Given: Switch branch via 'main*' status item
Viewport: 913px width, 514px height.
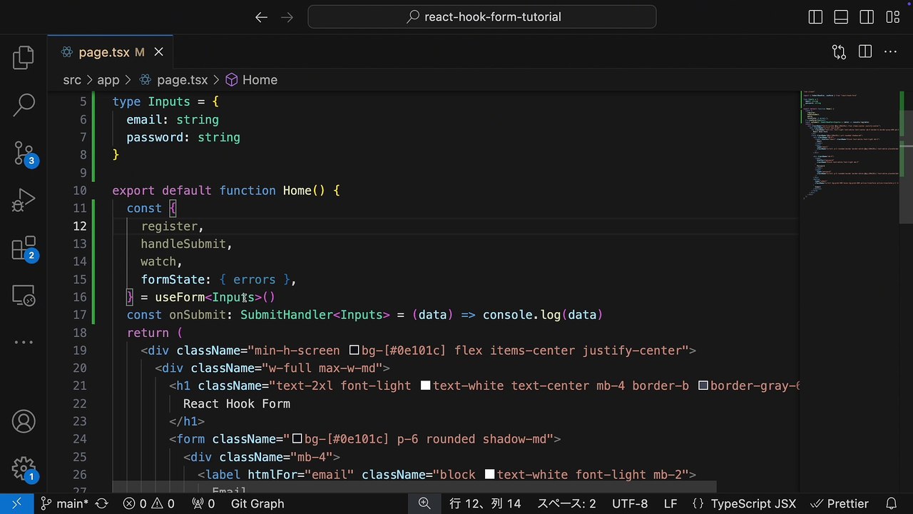Looking at the screenshot, I should (64, 503).
